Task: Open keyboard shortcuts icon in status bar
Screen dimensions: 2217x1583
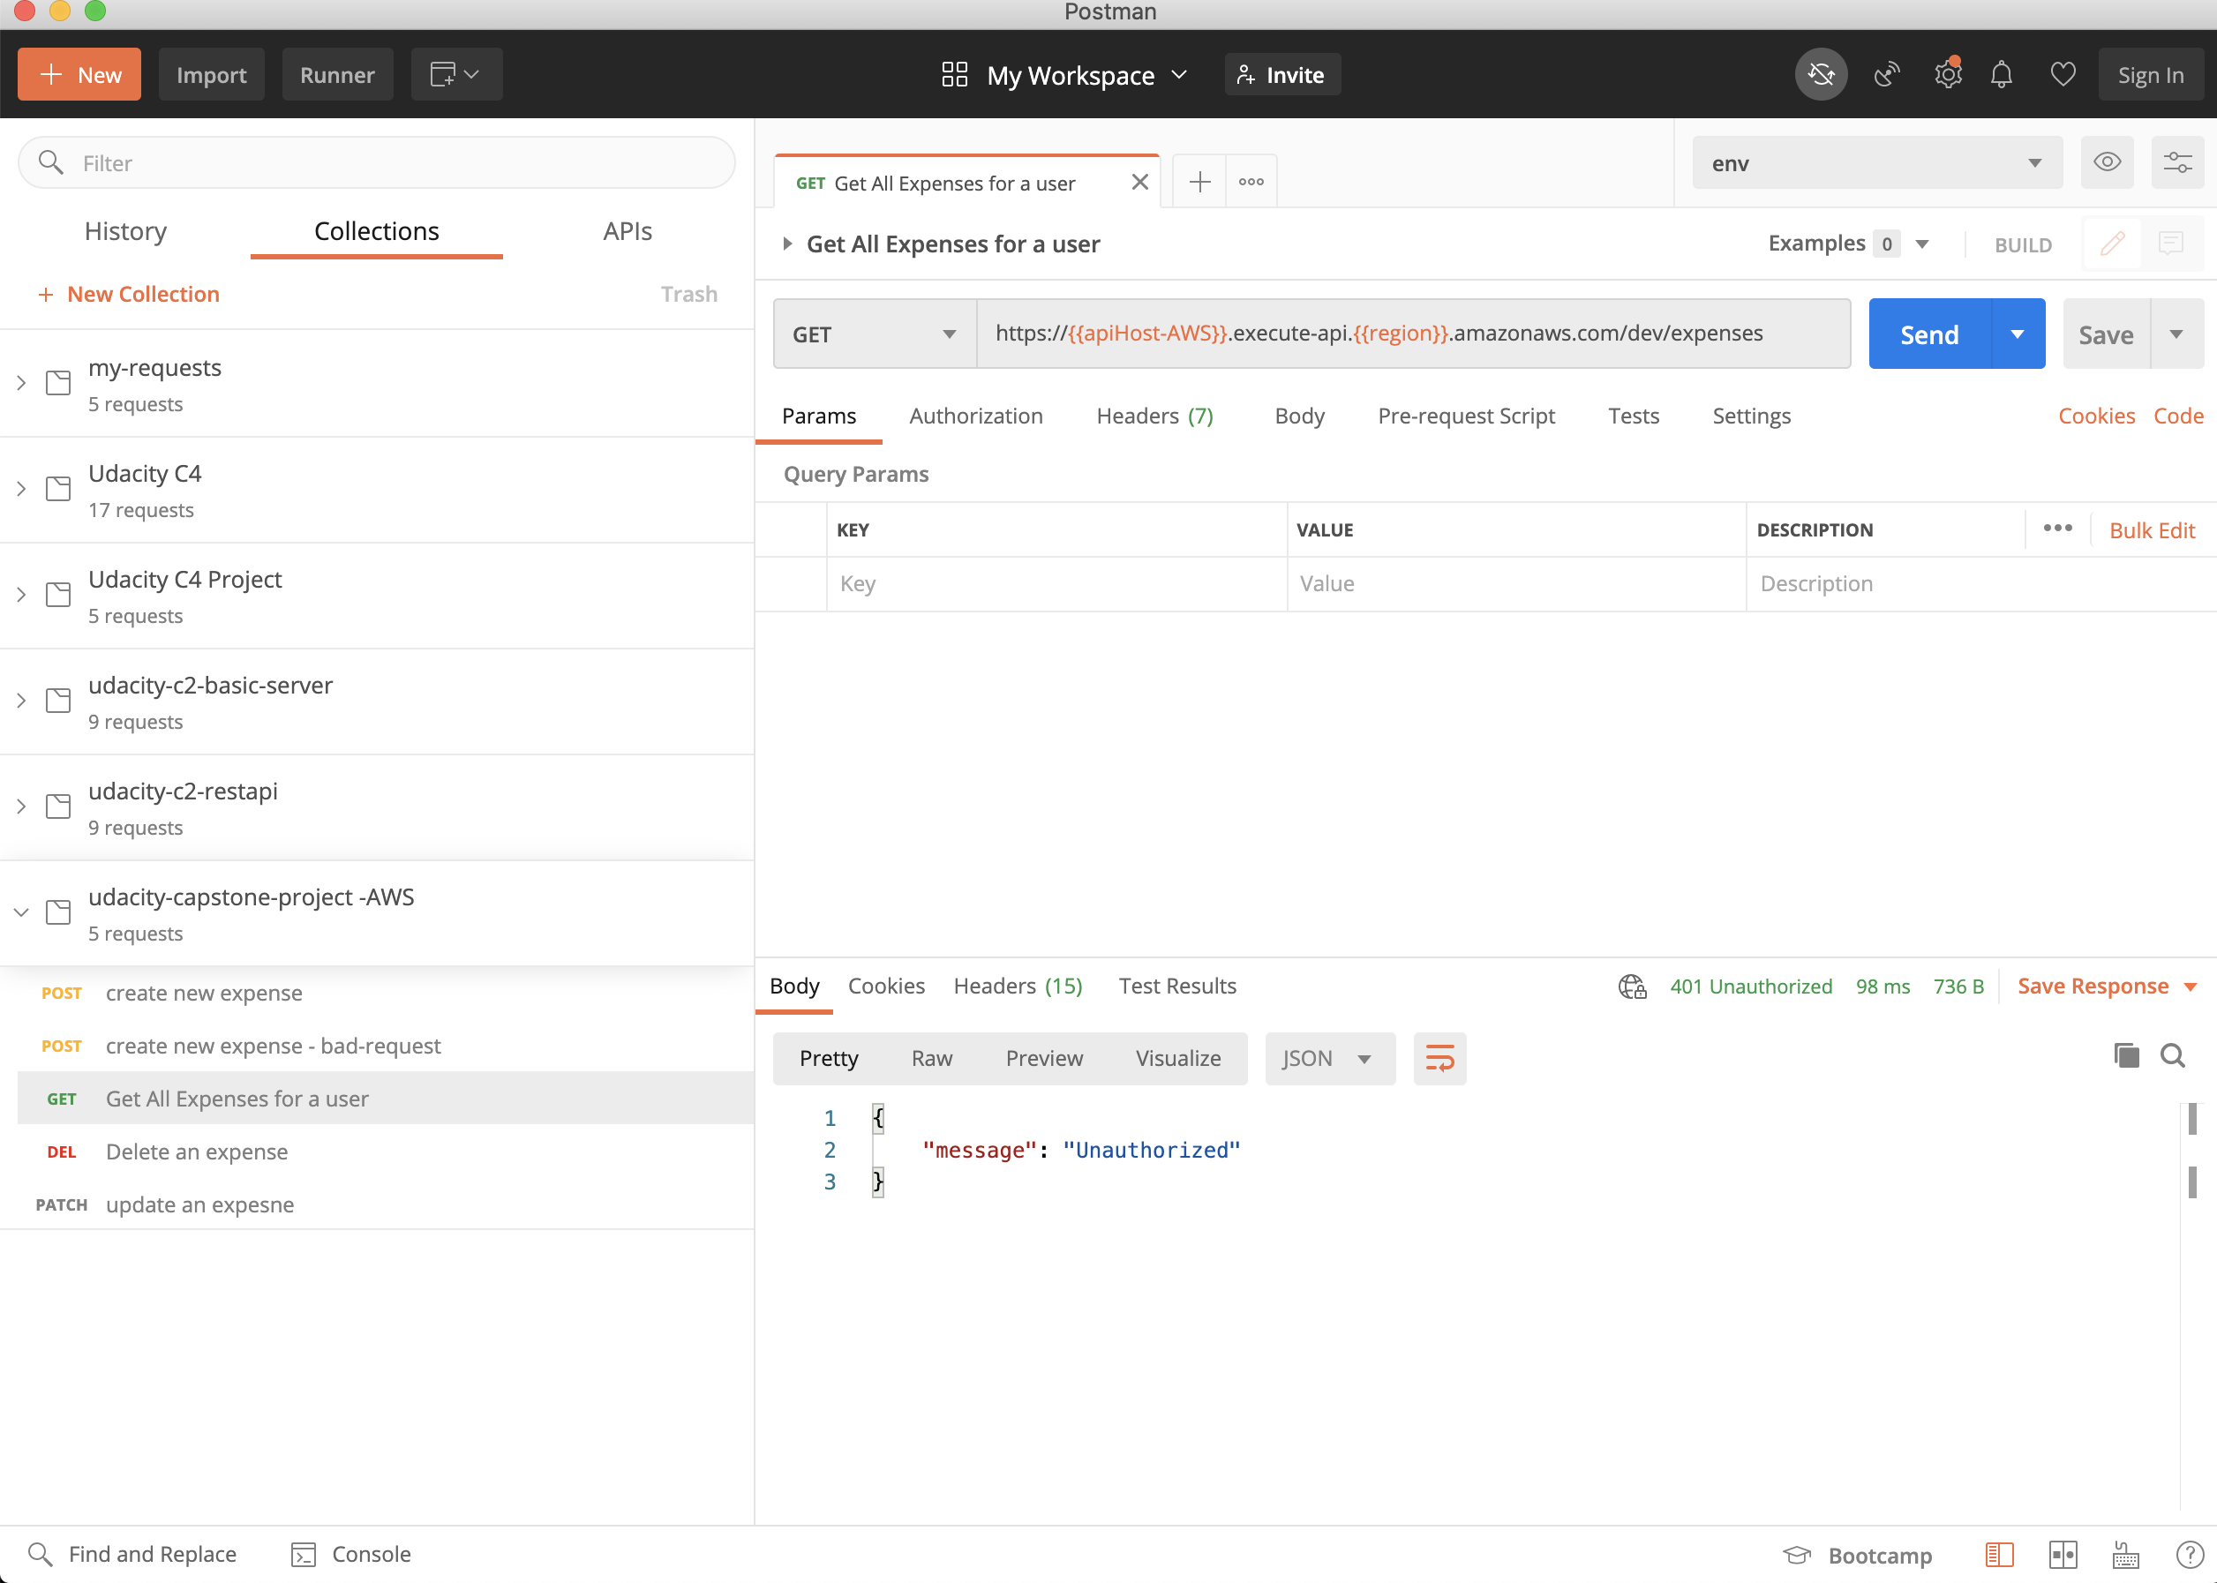Action: click(2125, 1554)
